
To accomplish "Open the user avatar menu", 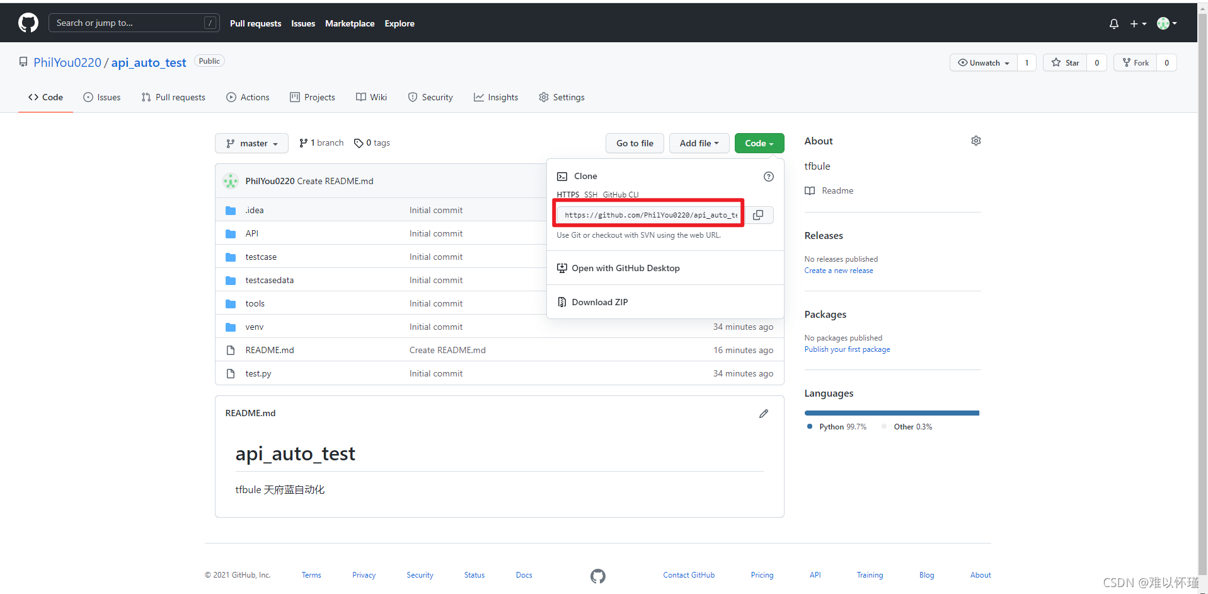I will coord(1167,23).
